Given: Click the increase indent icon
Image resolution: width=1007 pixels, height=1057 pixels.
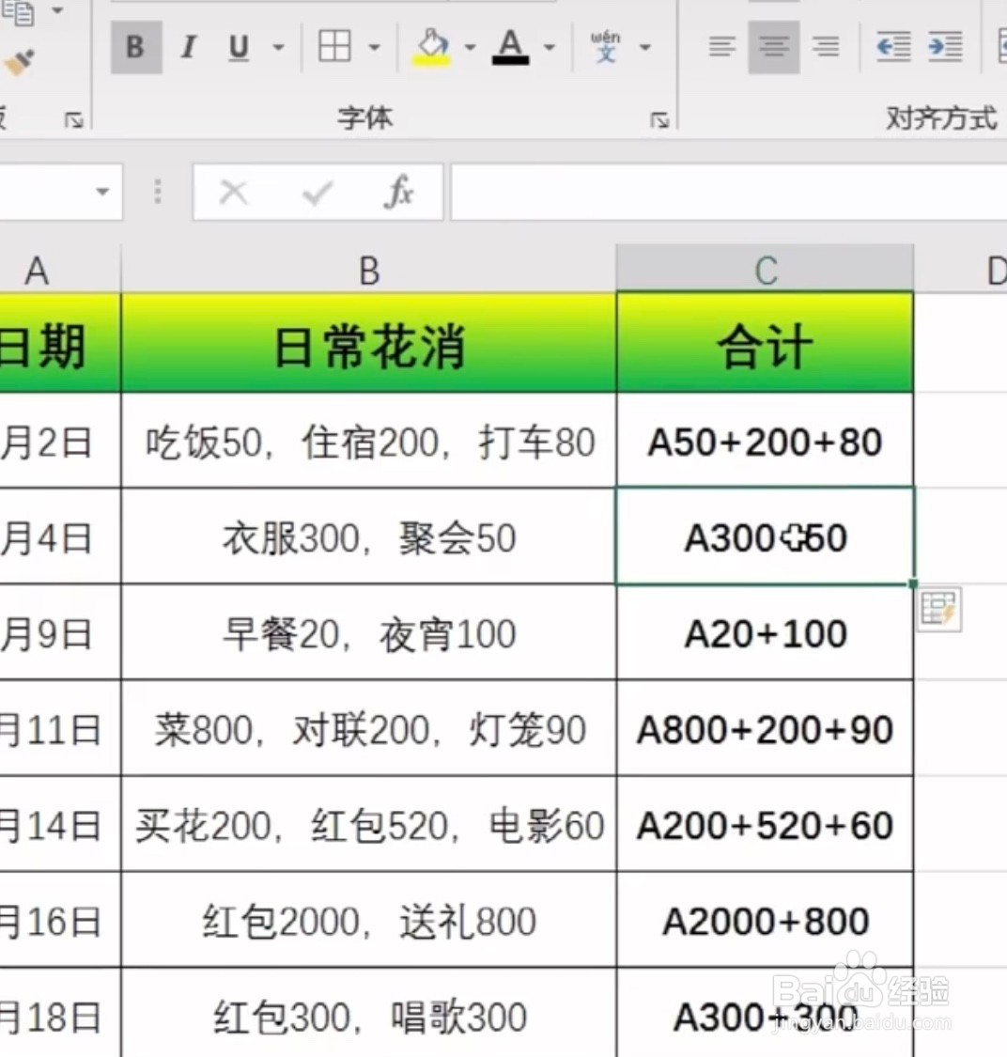Looking at the screenshot, I should (x=946, y=47).
